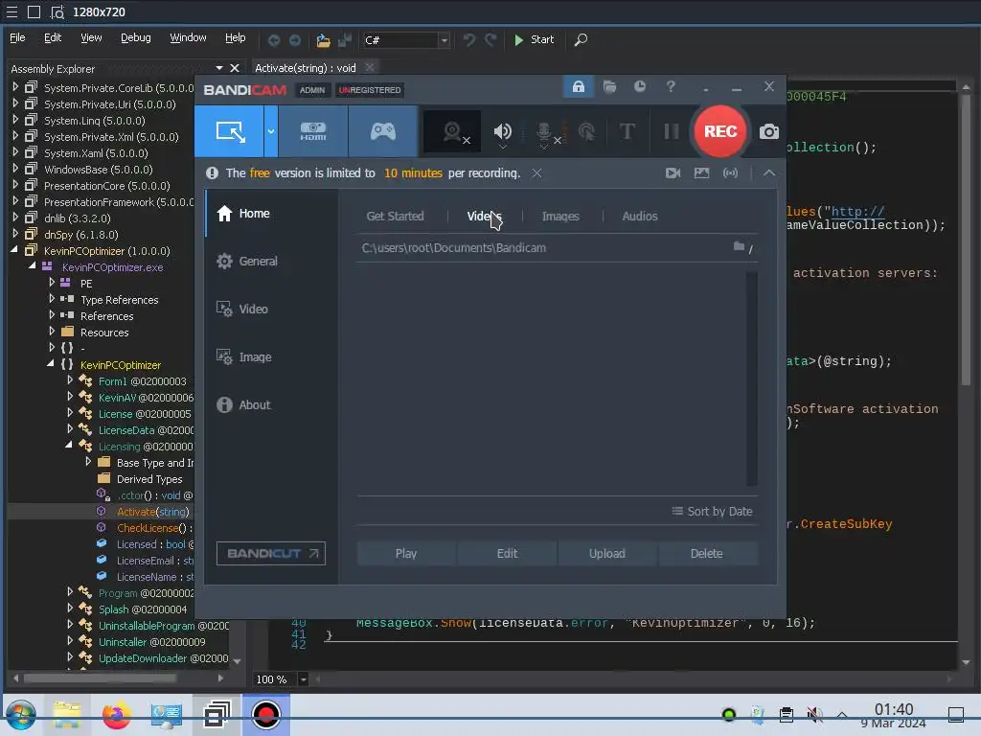Open the 100 % zoom dropdown
Screen dimensions: 981x736
[x=304, y=679]
